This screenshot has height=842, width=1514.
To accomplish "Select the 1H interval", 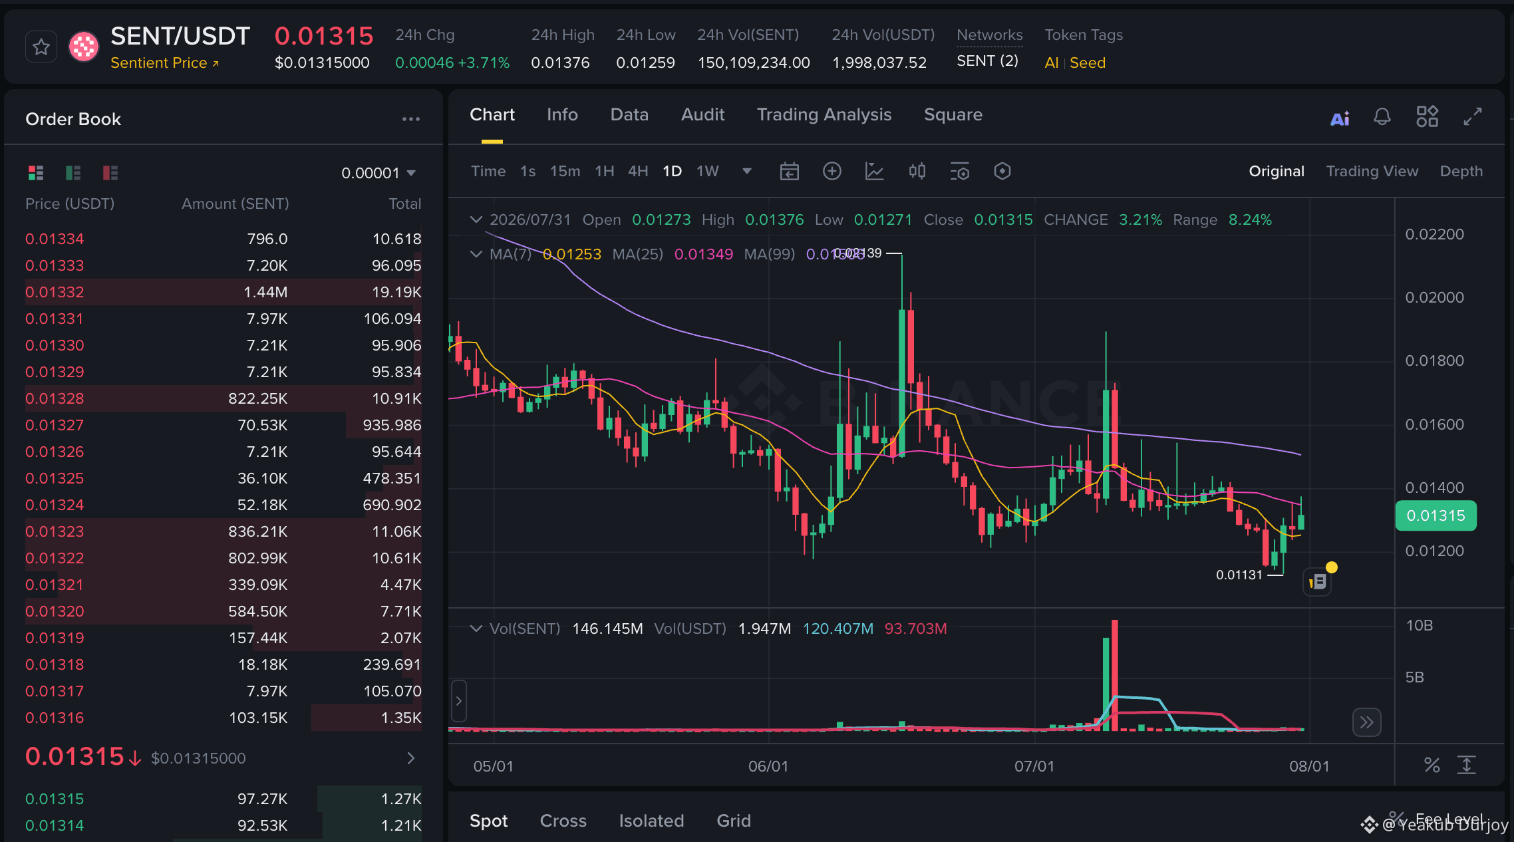I will click(604, 171).
